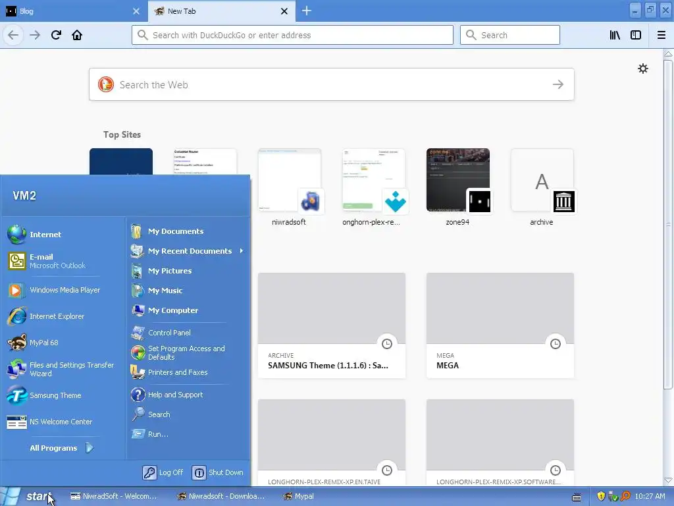Switch to NiwradSoft - Welcom... taskbar window
674x506 pixels.
coord(113,496)
